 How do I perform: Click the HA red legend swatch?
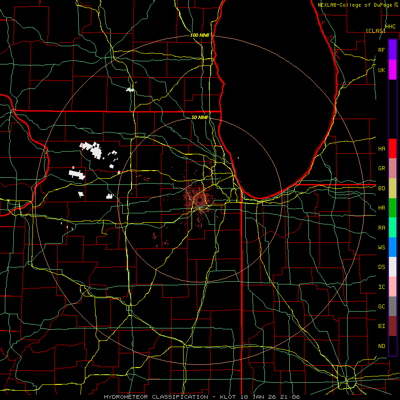(x=392, y=148)
